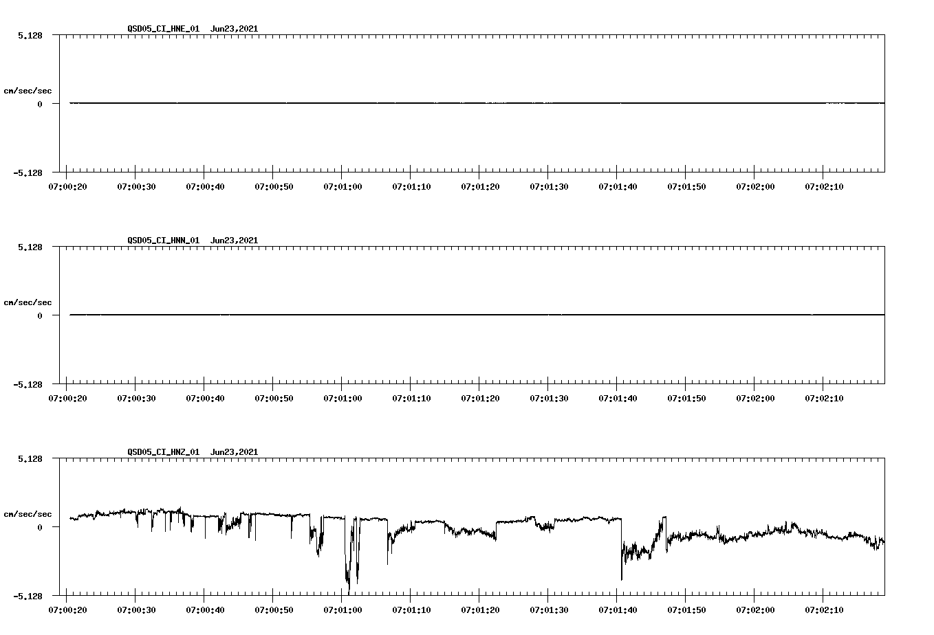Screen dimensions: 934x635
Task: Click 07:02:00 on the HNN time axis
Action: (x=755, y=399)
